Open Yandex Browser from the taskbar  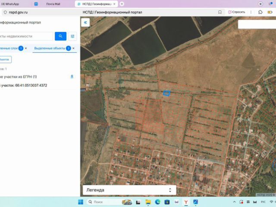pyautogui.click(x=186, y=202)
